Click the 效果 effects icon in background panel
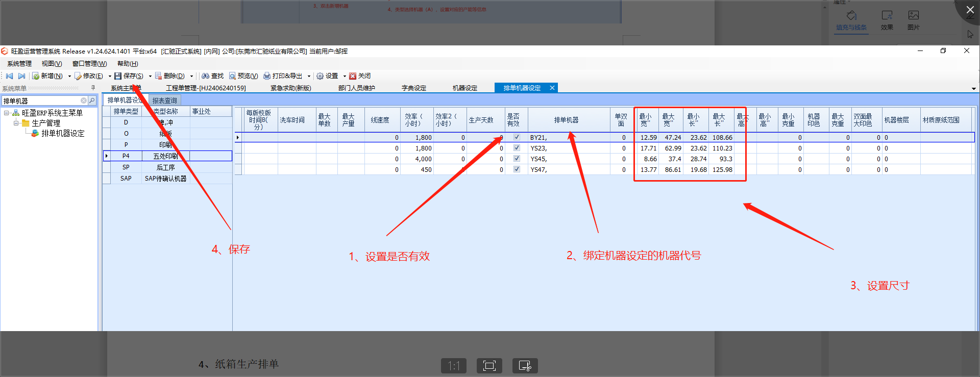980x377 pixels. tap(887, 15)
